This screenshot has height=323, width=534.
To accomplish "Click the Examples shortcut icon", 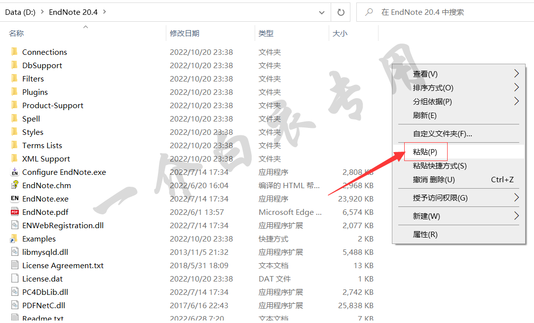I will click(x=14, y=239).
